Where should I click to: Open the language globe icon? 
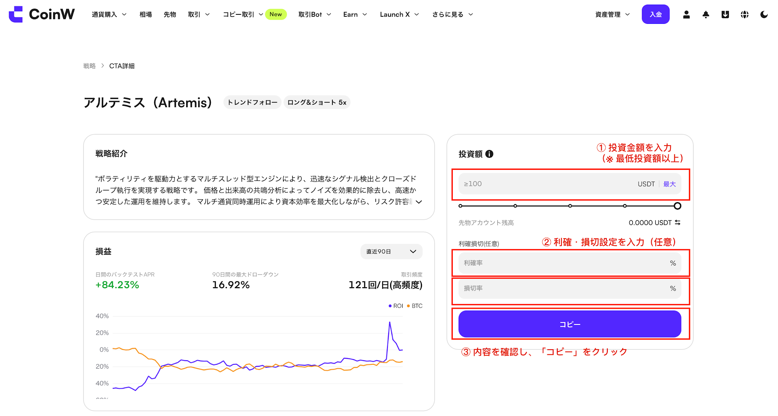tap(745, 14)
